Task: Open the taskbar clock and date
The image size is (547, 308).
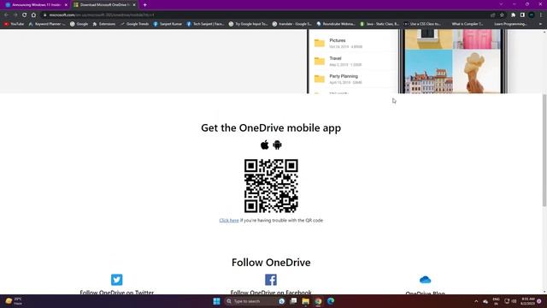Action: point(527,301)
